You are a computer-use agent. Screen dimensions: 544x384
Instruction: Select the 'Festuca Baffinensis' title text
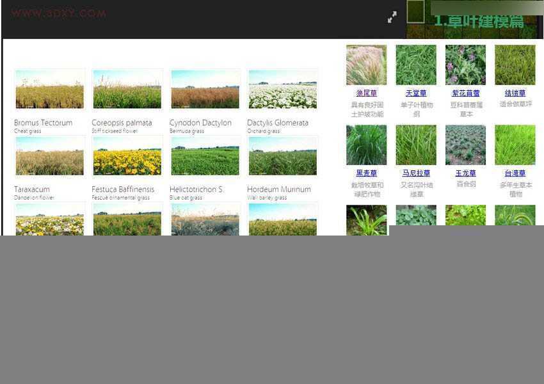(x=123, y=189)
